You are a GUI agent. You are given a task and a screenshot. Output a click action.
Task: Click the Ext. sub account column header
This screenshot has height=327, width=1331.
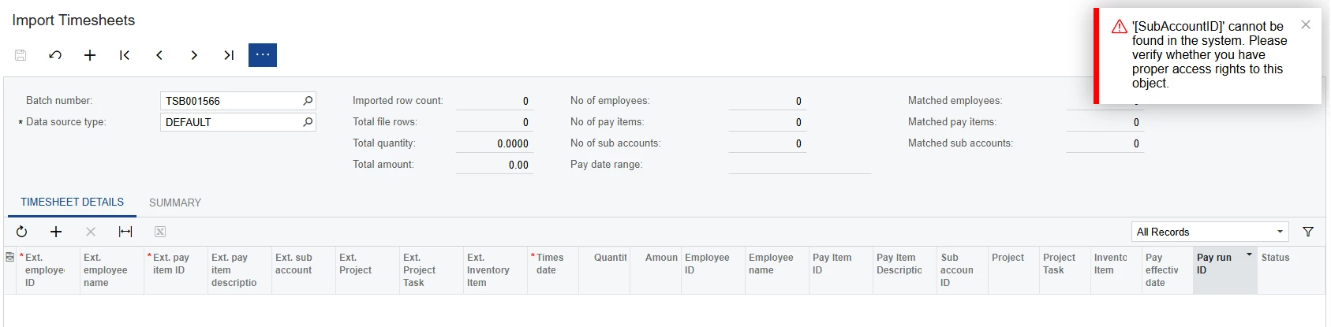point(304,270)
